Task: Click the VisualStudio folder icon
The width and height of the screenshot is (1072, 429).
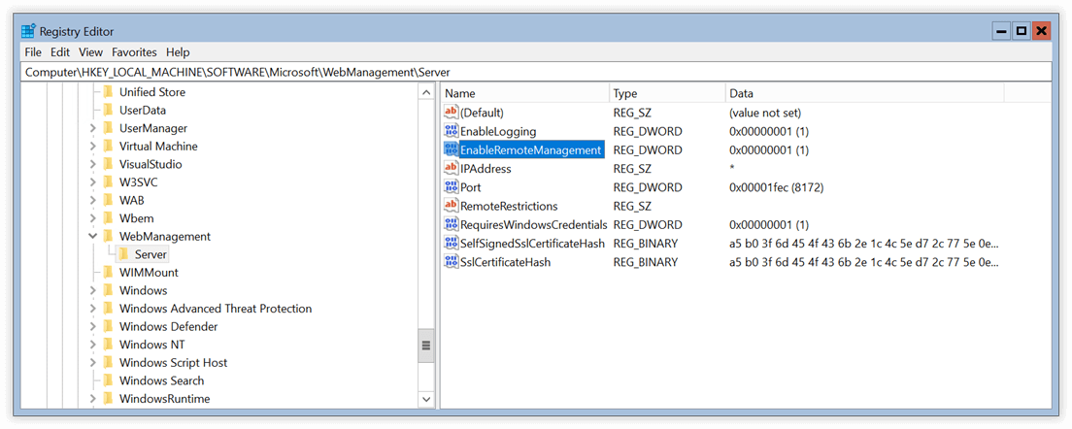Action: (x=108, y=164)
